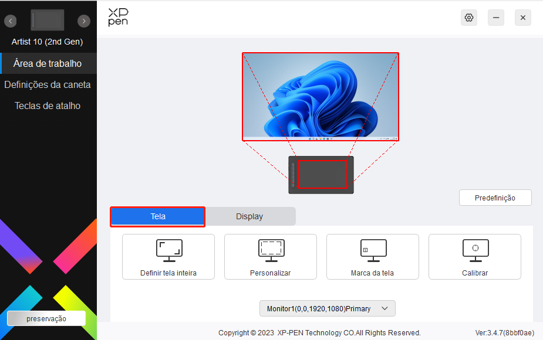Expand the Monitor1 display dropdown
The width and height of the screenshot is (543, 340).
coord(327,308)
